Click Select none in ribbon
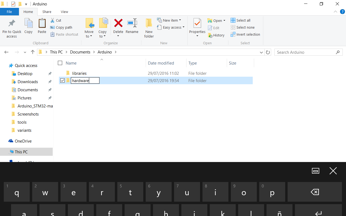 (242, 27)
